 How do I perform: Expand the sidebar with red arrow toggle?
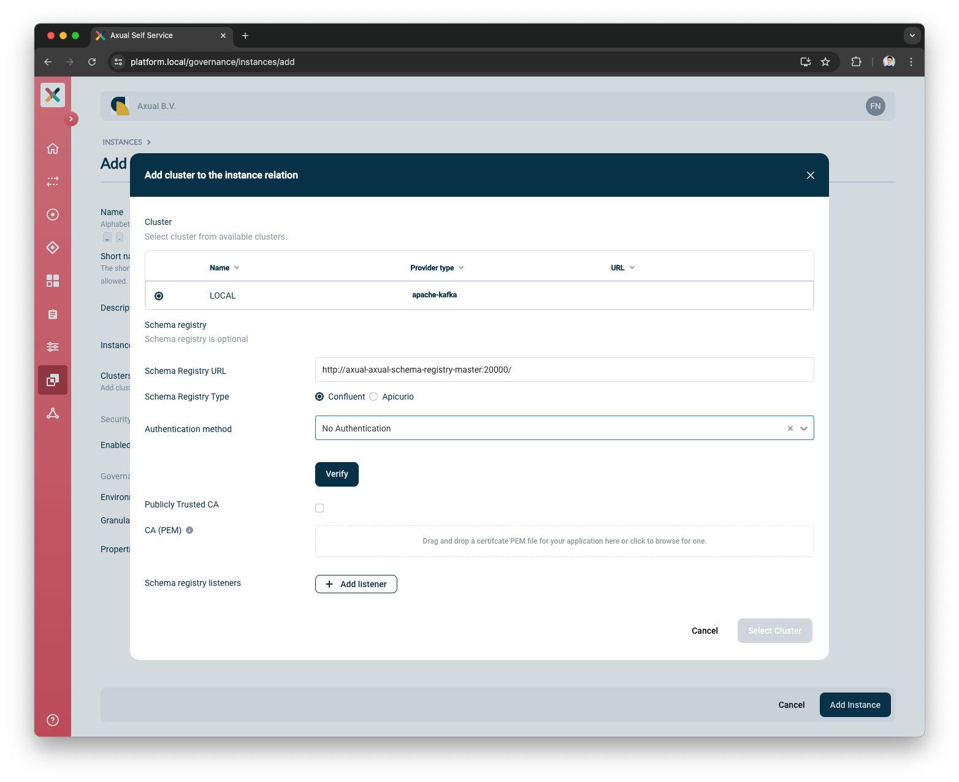(71, 119)
